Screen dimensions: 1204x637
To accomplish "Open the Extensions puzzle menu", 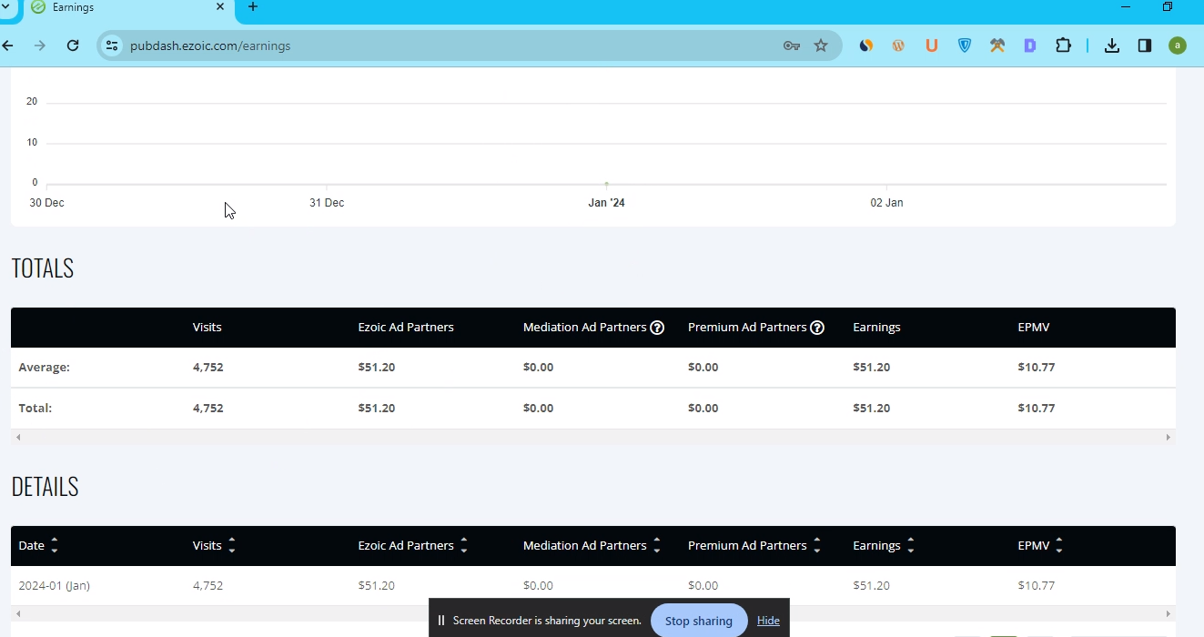I will pyautogui.click(x=1063, y=45).
